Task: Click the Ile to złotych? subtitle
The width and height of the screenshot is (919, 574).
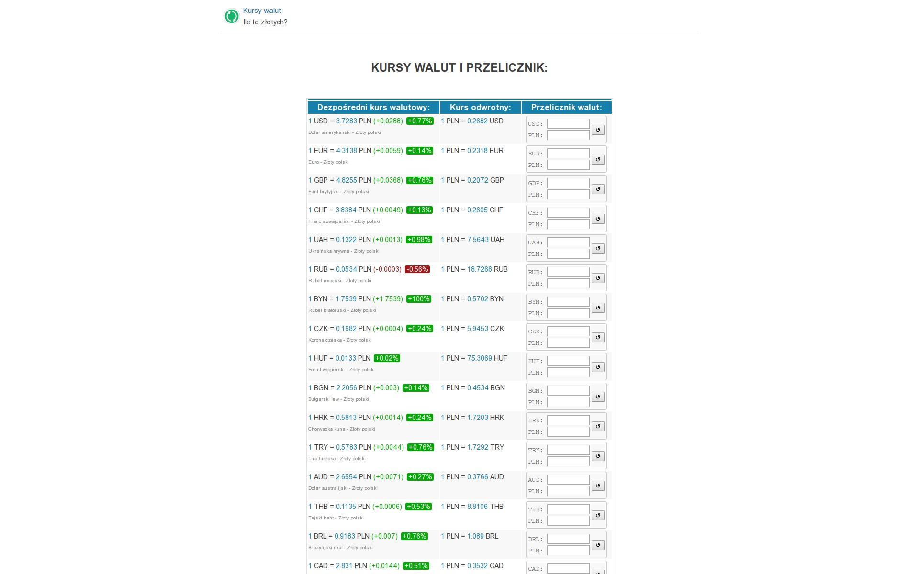Action: click(x=265, y=22)
